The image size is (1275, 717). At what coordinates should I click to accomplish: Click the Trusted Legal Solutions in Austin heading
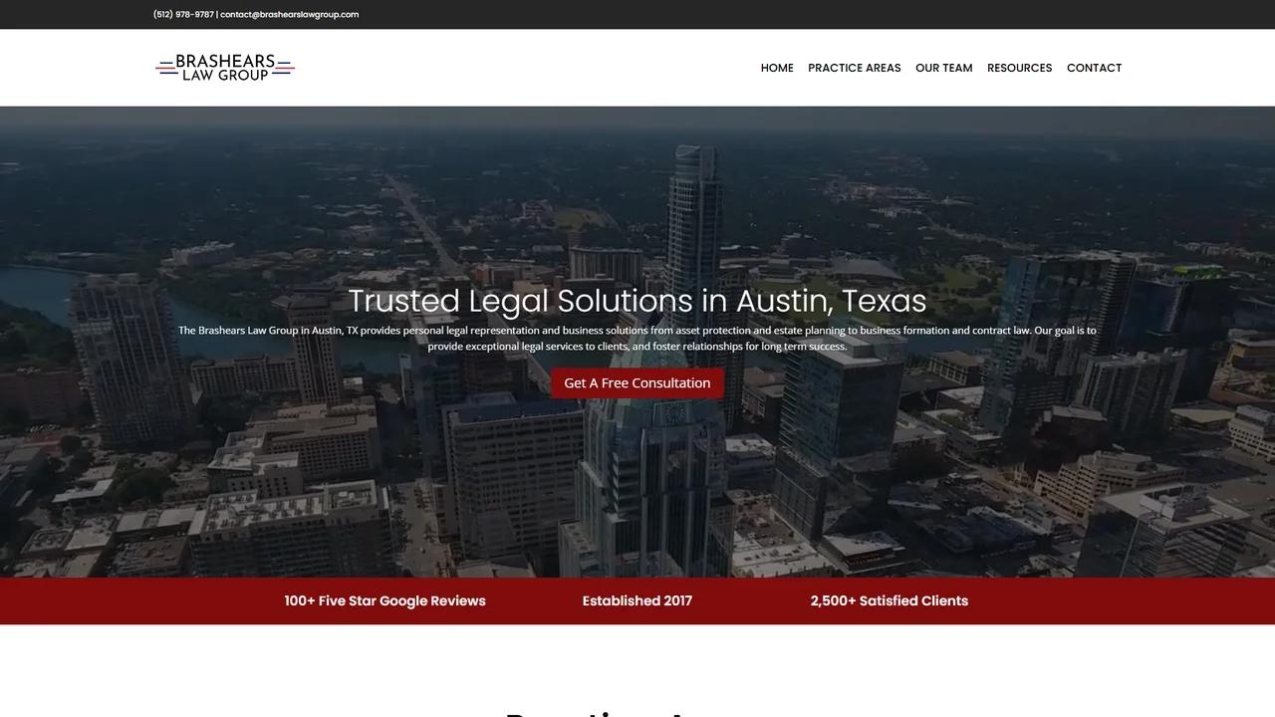637,301
